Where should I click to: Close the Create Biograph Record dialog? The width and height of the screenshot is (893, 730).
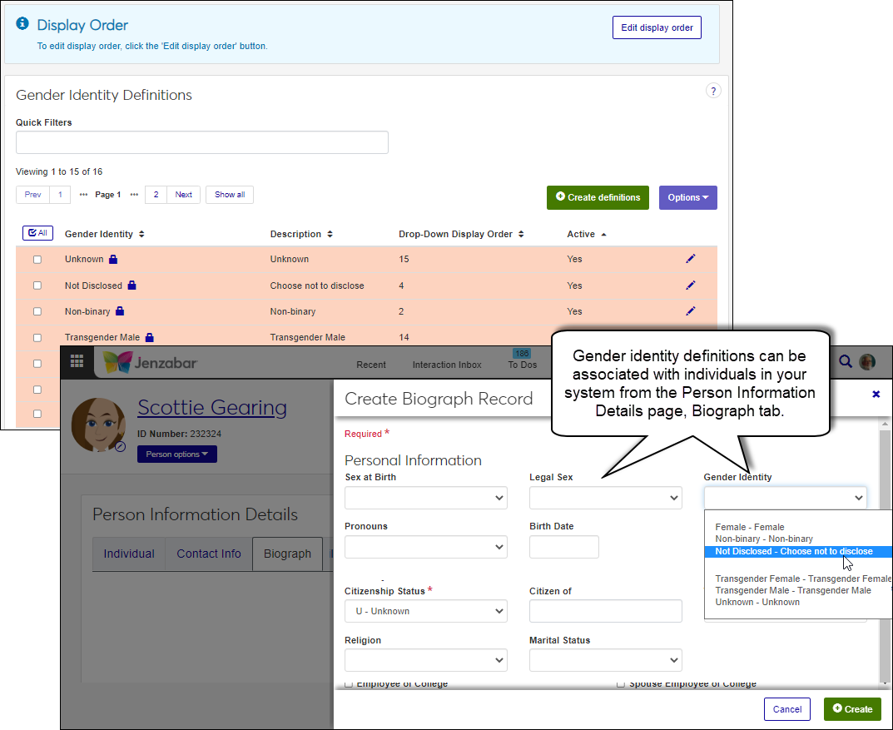(x=876, y=395)
